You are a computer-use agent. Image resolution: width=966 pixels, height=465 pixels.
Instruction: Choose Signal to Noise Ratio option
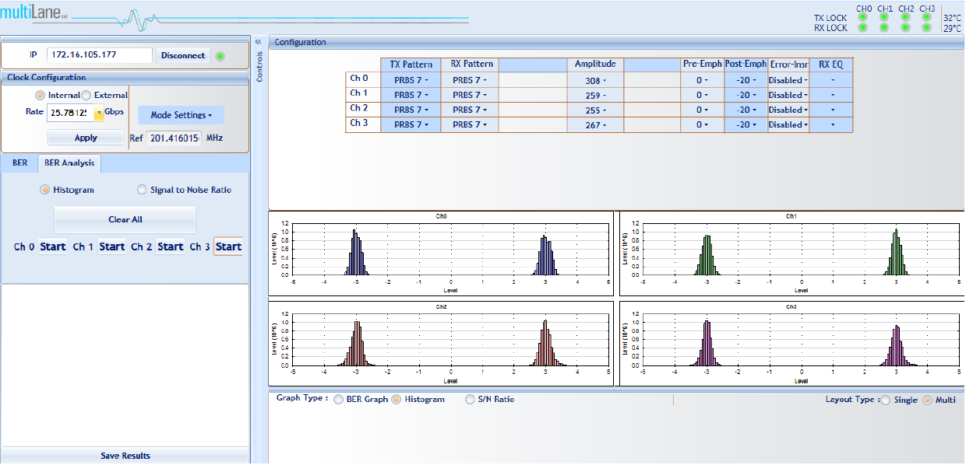[x=142, y=190]
